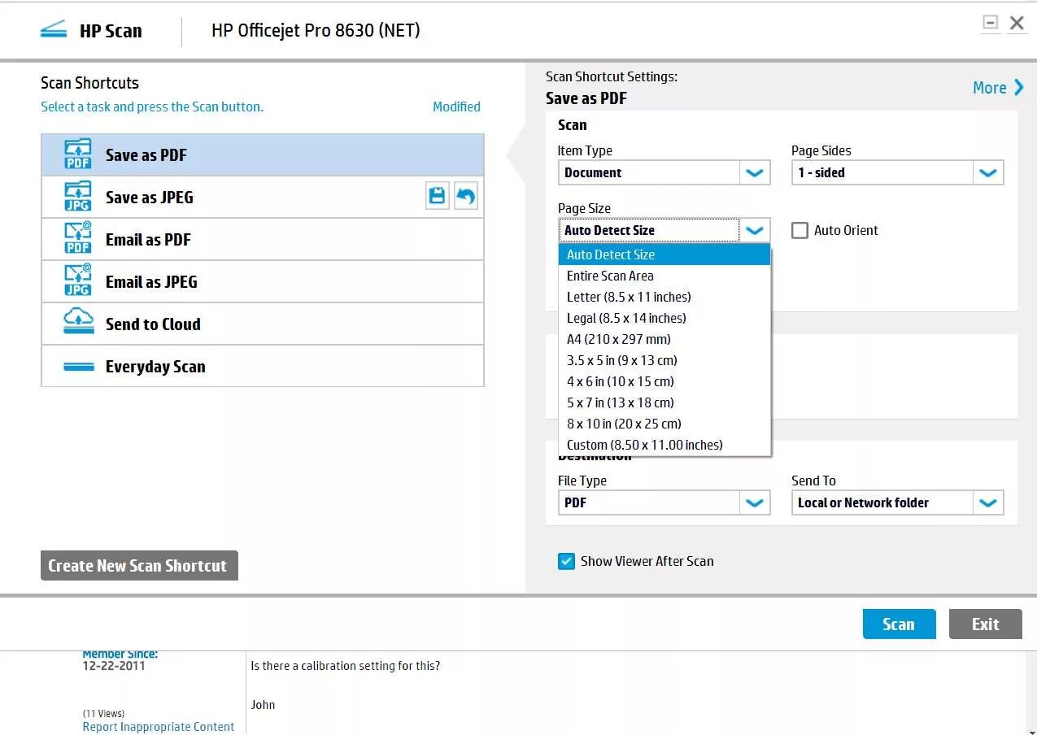Viewport: 1037px width, 735px height.
Task: Click Create New Scan Shortcut button
Action: pos(139,565)
